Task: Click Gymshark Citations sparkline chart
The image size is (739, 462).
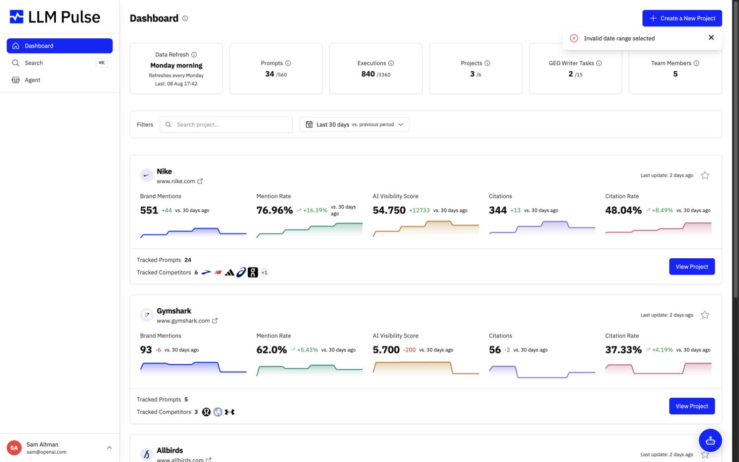Action: [542, 371]
